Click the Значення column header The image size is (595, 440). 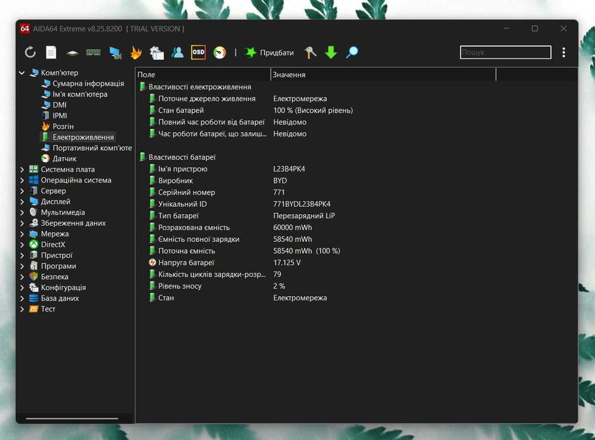383,75
